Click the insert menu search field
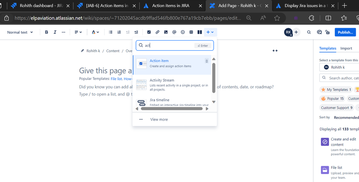359x182 pixels. [x=175, y=46]
